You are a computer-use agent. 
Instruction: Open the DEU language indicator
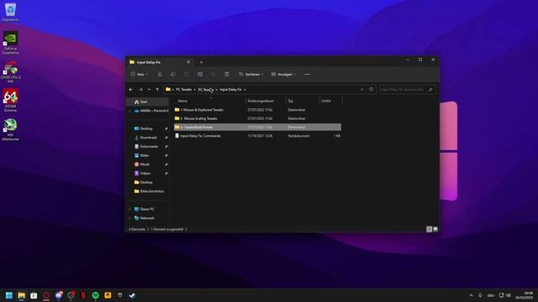click(x=491, y=295)
